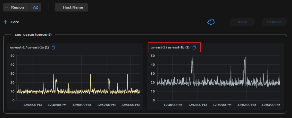
Task: Click 12:52:00 PM label on us-east-1b chart
Action: (247, 105)
